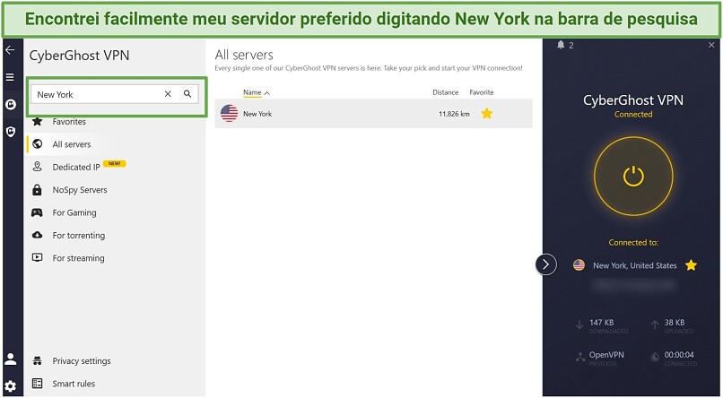Image resolution: width=723 pixels, height=398 pixels.
Task: Open the shield privacy icon
Action: pyautogui.click(x=10, y=132)
